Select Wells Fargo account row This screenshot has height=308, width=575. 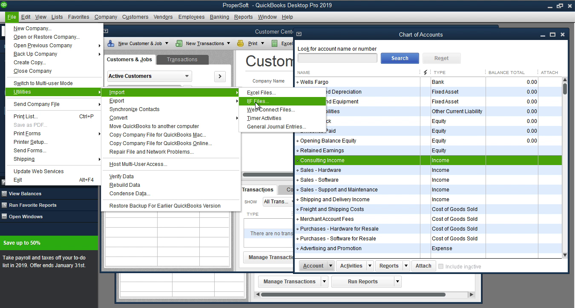click(428, 82)
